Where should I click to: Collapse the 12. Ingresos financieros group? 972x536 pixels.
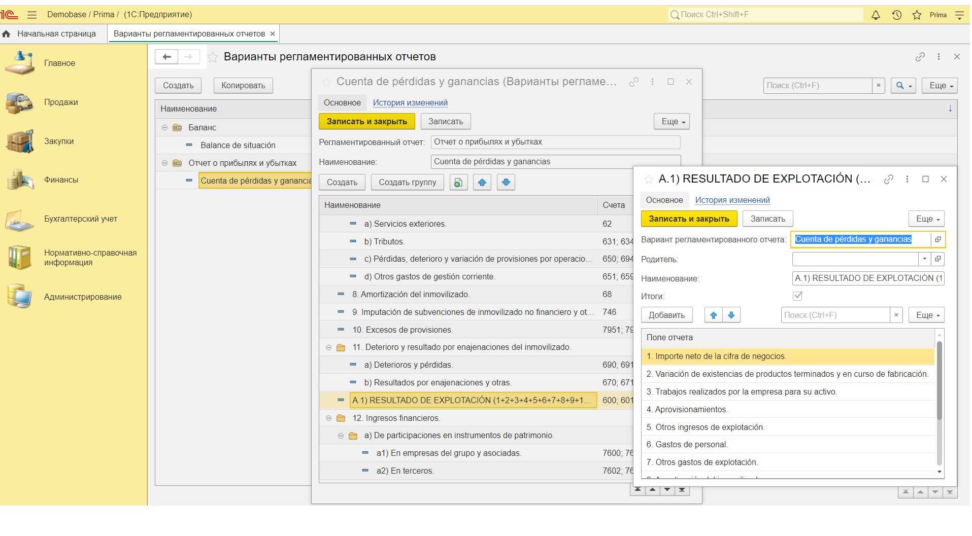point(328,418)
